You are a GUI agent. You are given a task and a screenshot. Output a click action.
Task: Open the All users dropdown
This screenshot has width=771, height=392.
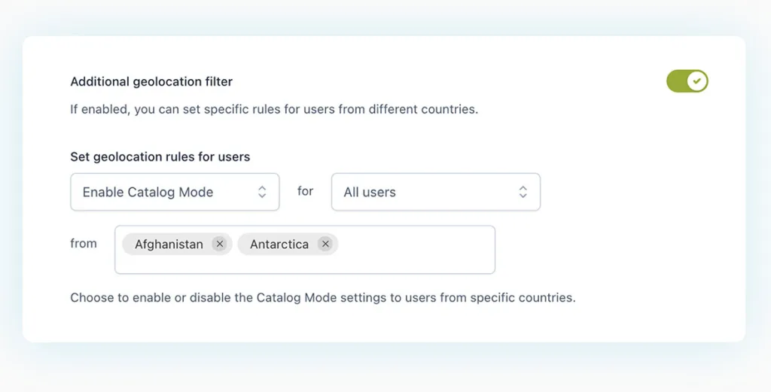[435, 192]
